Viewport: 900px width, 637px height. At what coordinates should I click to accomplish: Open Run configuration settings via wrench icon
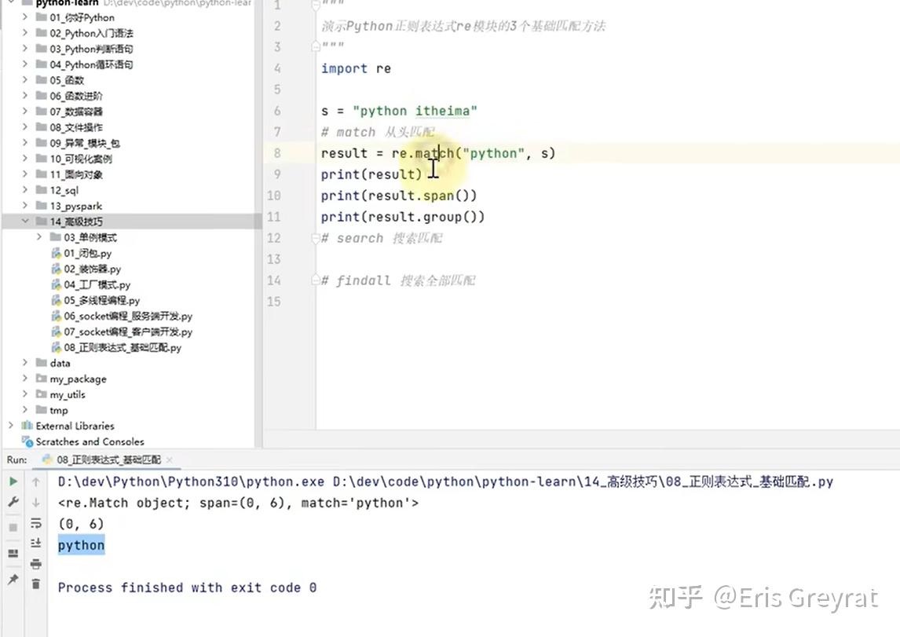13,502
